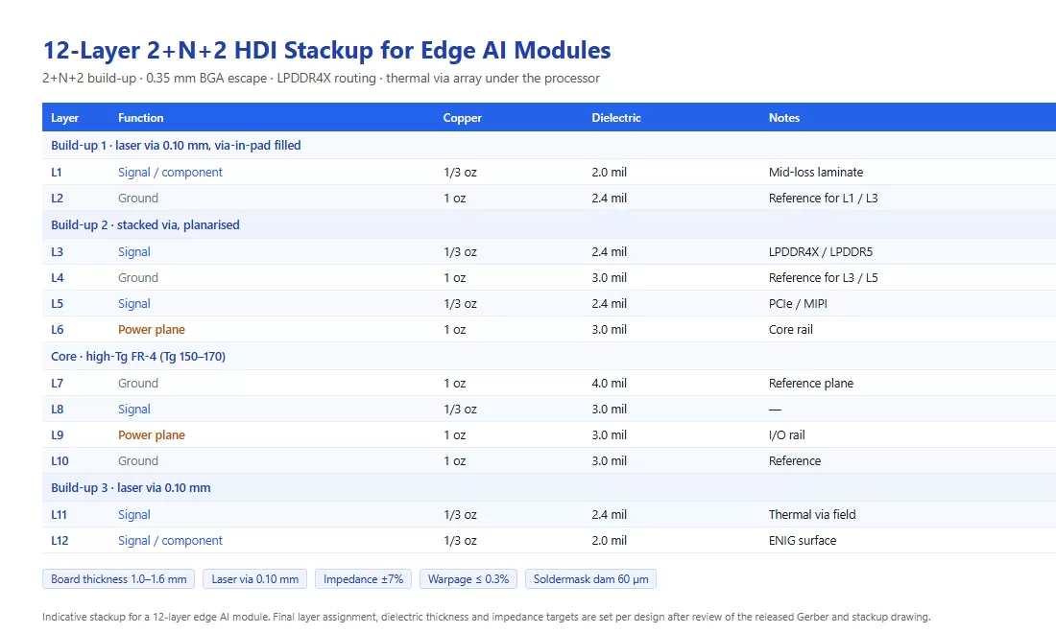This screenshot has width=1056, height=633.
Task: Click the "L4" layer cell
Action: [x=58, y=278]
